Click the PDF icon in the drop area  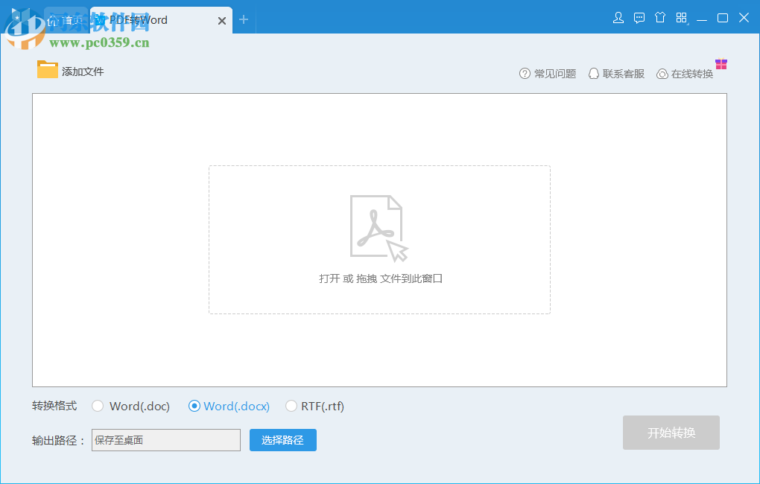(376, 226)
